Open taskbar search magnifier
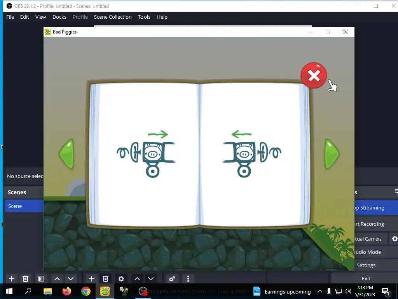The width and height of the screenshot is (398, 299). pyautogui.click(x=28, y=291)
